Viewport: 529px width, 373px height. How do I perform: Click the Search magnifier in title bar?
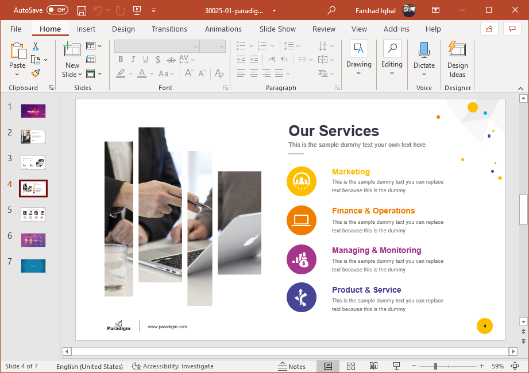point(331,10)
